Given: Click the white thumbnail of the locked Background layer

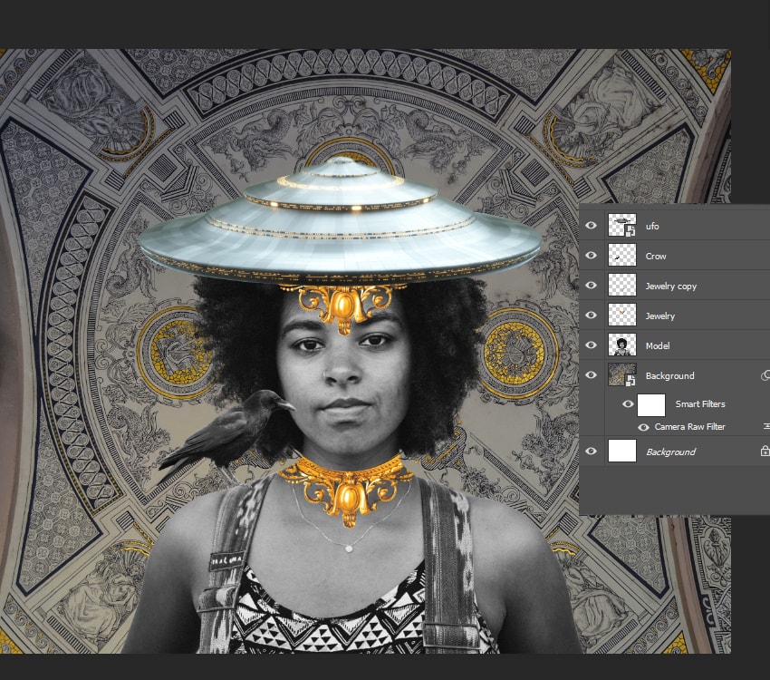Looking at the screenshot, I should pyautogui.click(x=622, y=451).
